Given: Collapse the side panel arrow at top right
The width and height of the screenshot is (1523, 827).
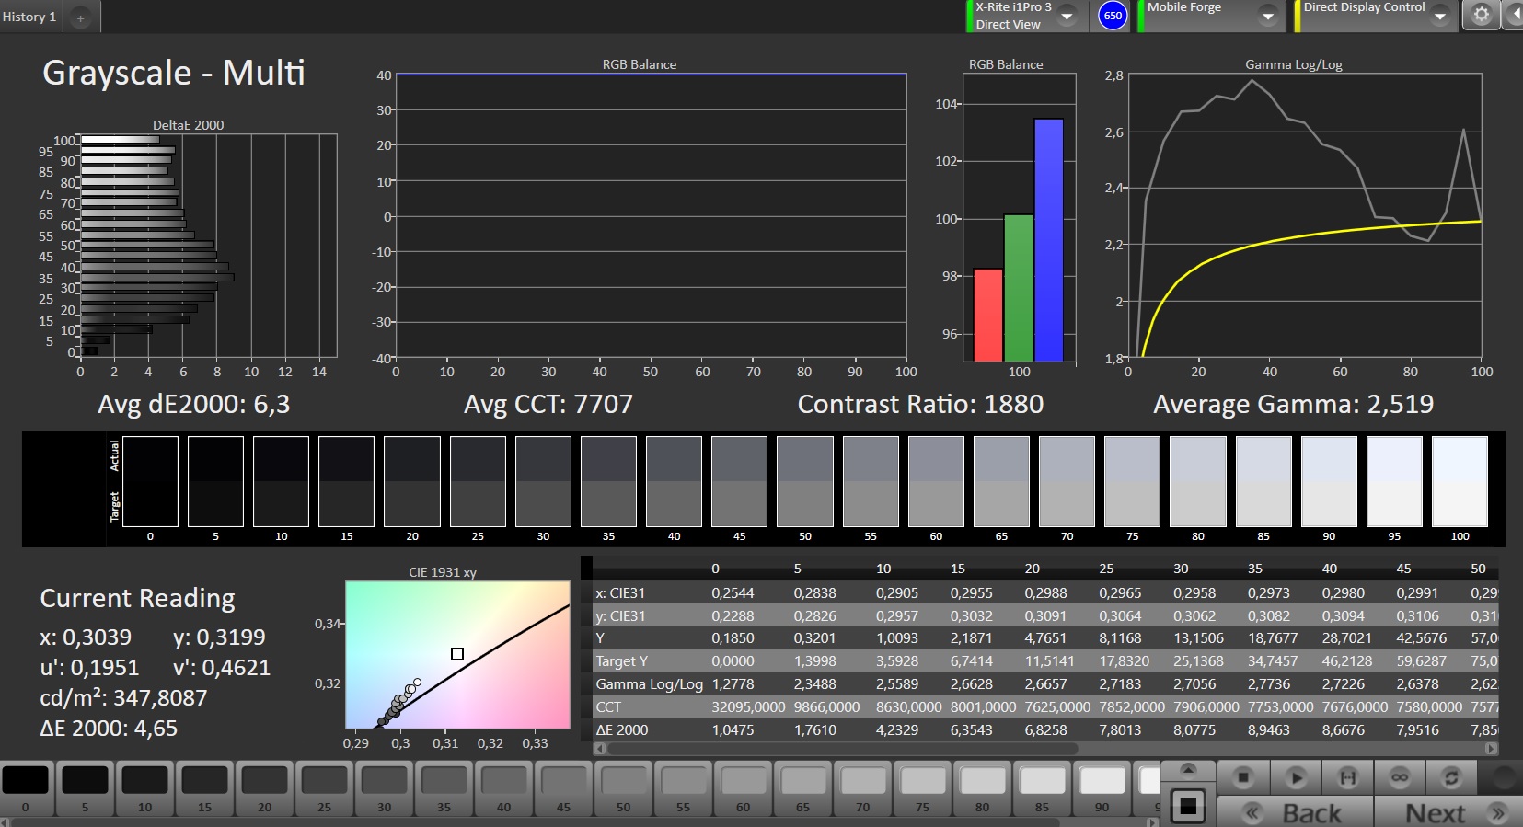Looking at the screenshot, I should click(x=1514, y=16).
